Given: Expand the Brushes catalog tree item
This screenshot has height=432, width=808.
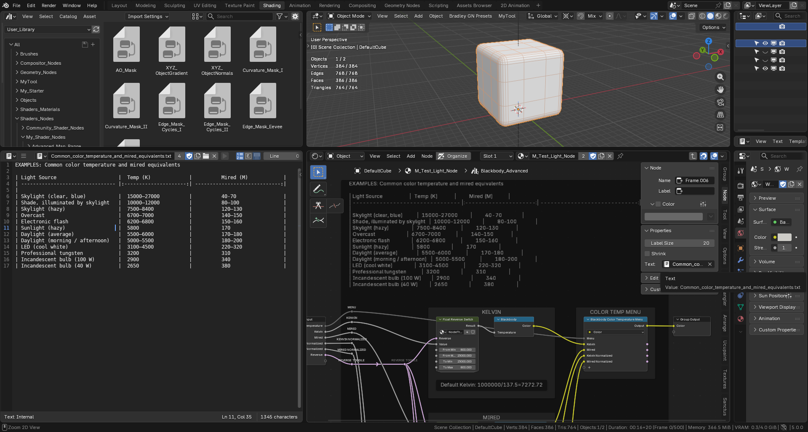Looking at the screenshot, I should tap(17, 54).
